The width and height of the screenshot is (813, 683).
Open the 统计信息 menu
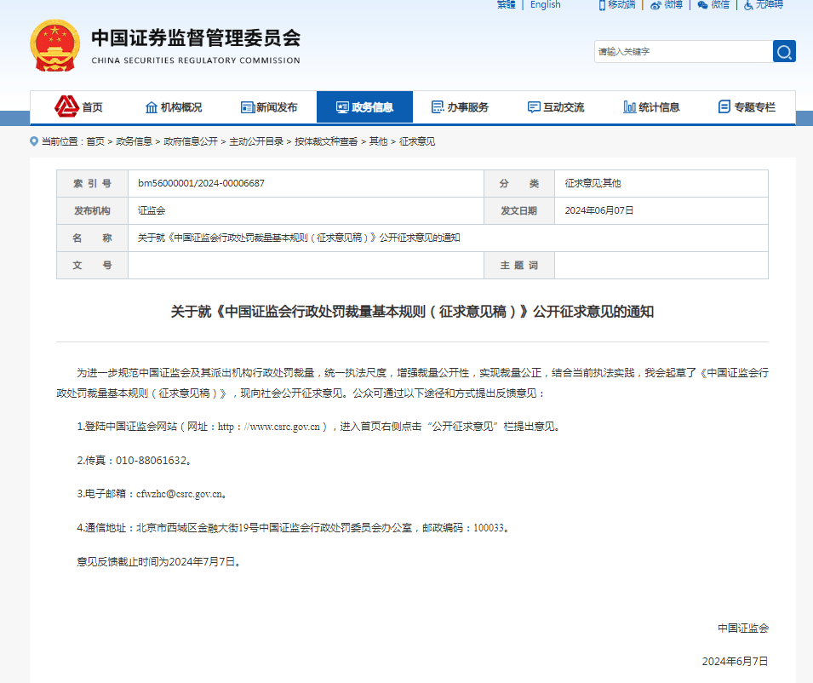click(x=659, y=107)
